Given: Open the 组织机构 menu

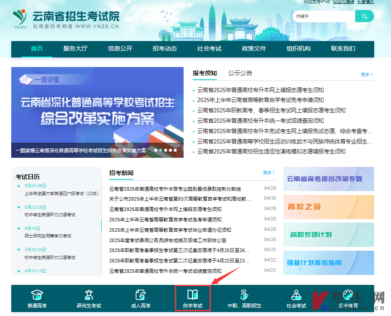Looking at the screenshot, I should point(299,48).
